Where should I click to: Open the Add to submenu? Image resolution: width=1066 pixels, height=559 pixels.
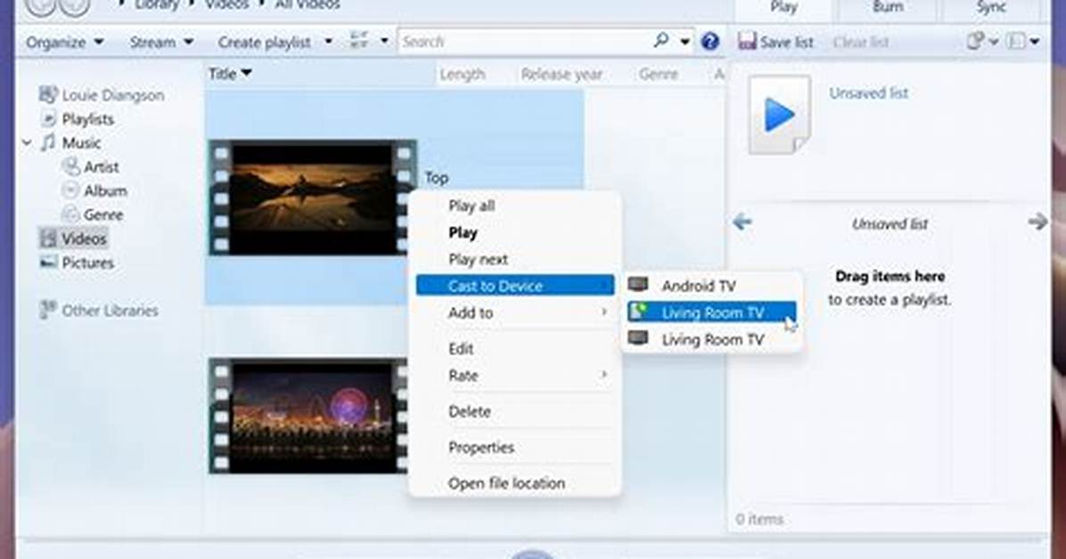[x=514, y=313]
